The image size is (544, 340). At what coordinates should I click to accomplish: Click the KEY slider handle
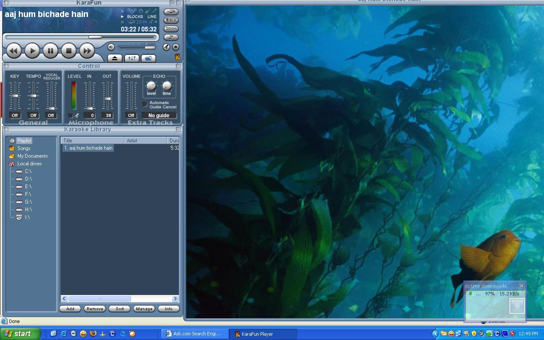click(15, 96)
